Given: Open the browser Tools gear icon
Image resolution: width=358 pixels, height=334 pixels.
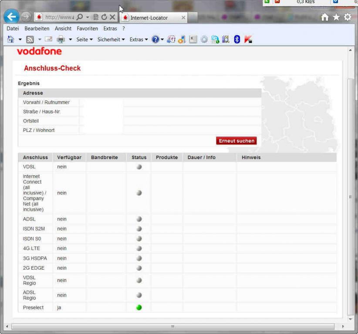Looking at the screenshot, I should click(x=348, y=17).
